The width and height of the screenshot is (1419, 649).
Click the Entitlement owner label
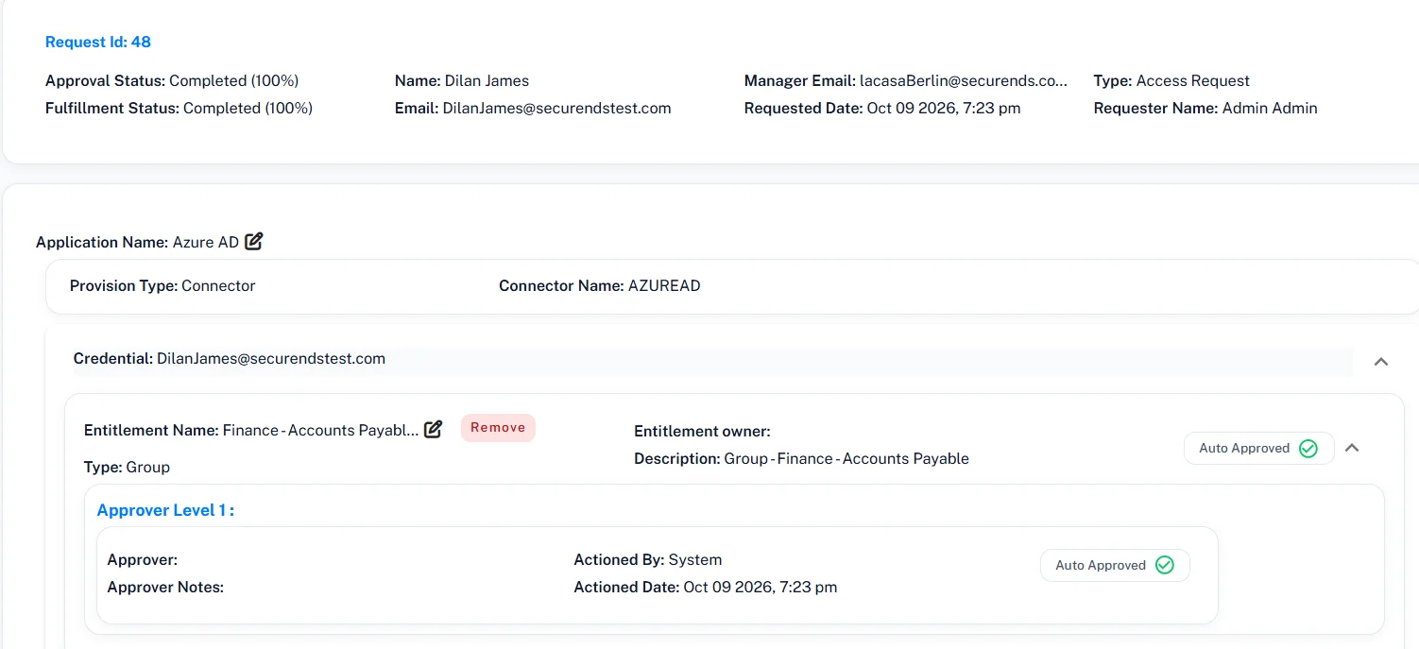tap(703, 431)
